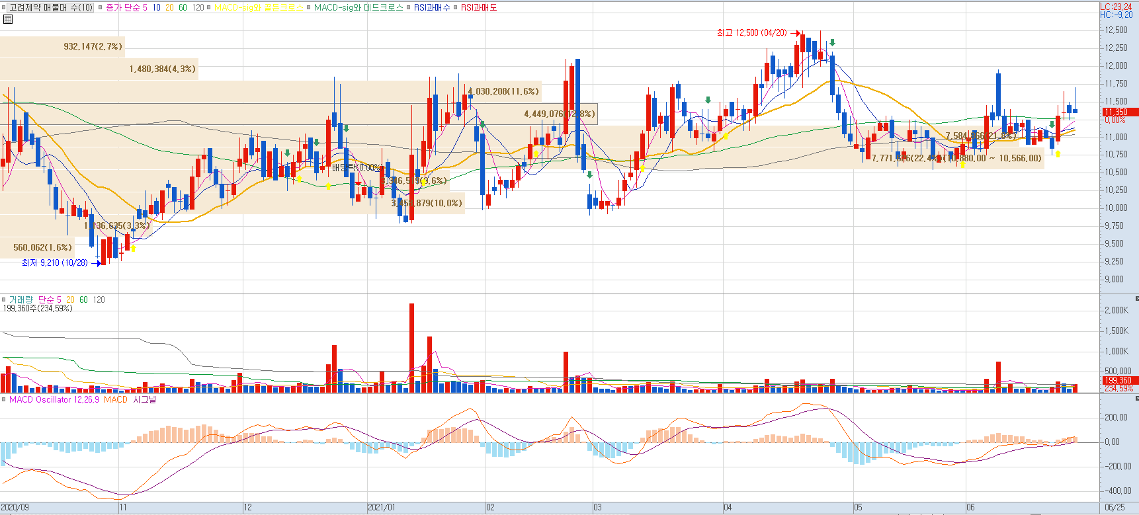This screenshot has width=1139, height=515.
Task: Select the 2020/09 date axis label
Action: pos(15,508)
